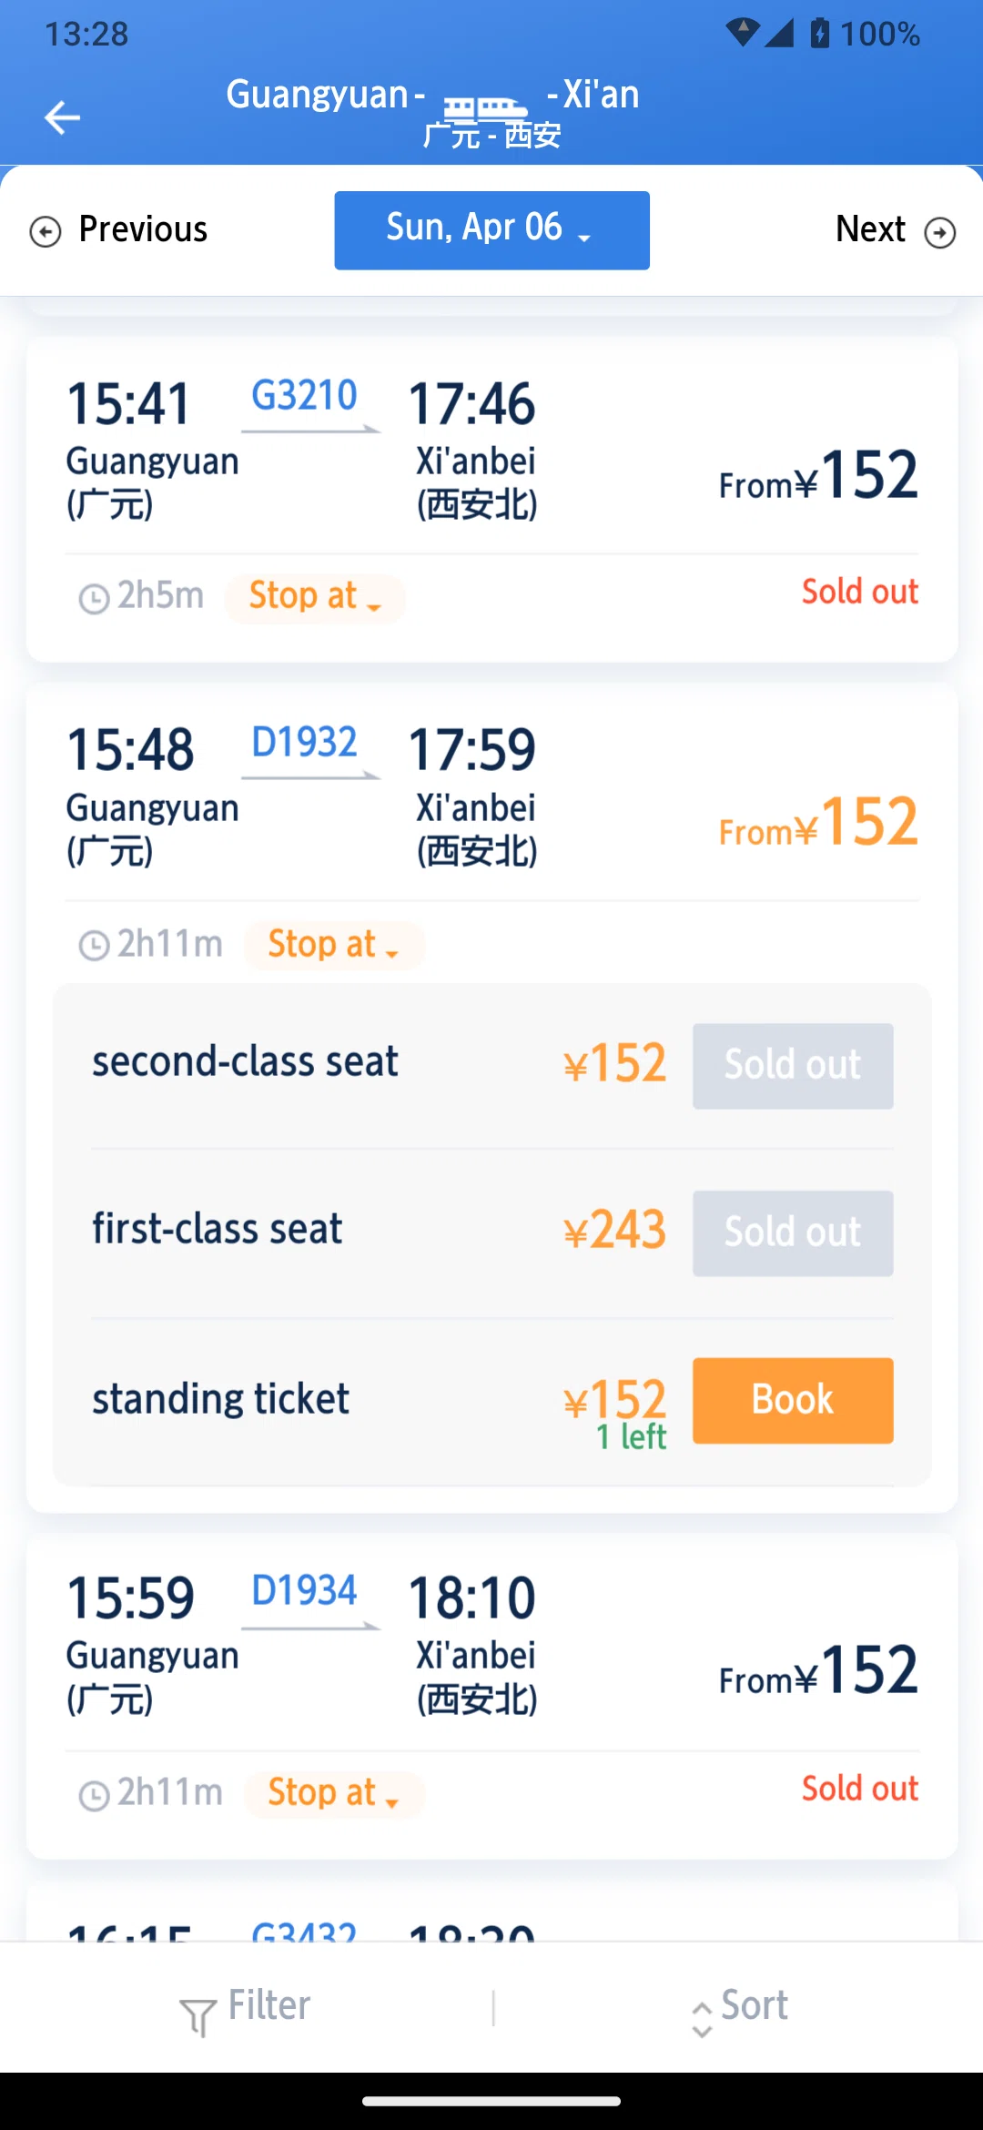The image size is (983, 2130).
Task: Tap the train icon between city names
Action: click(x=486, y=109)
